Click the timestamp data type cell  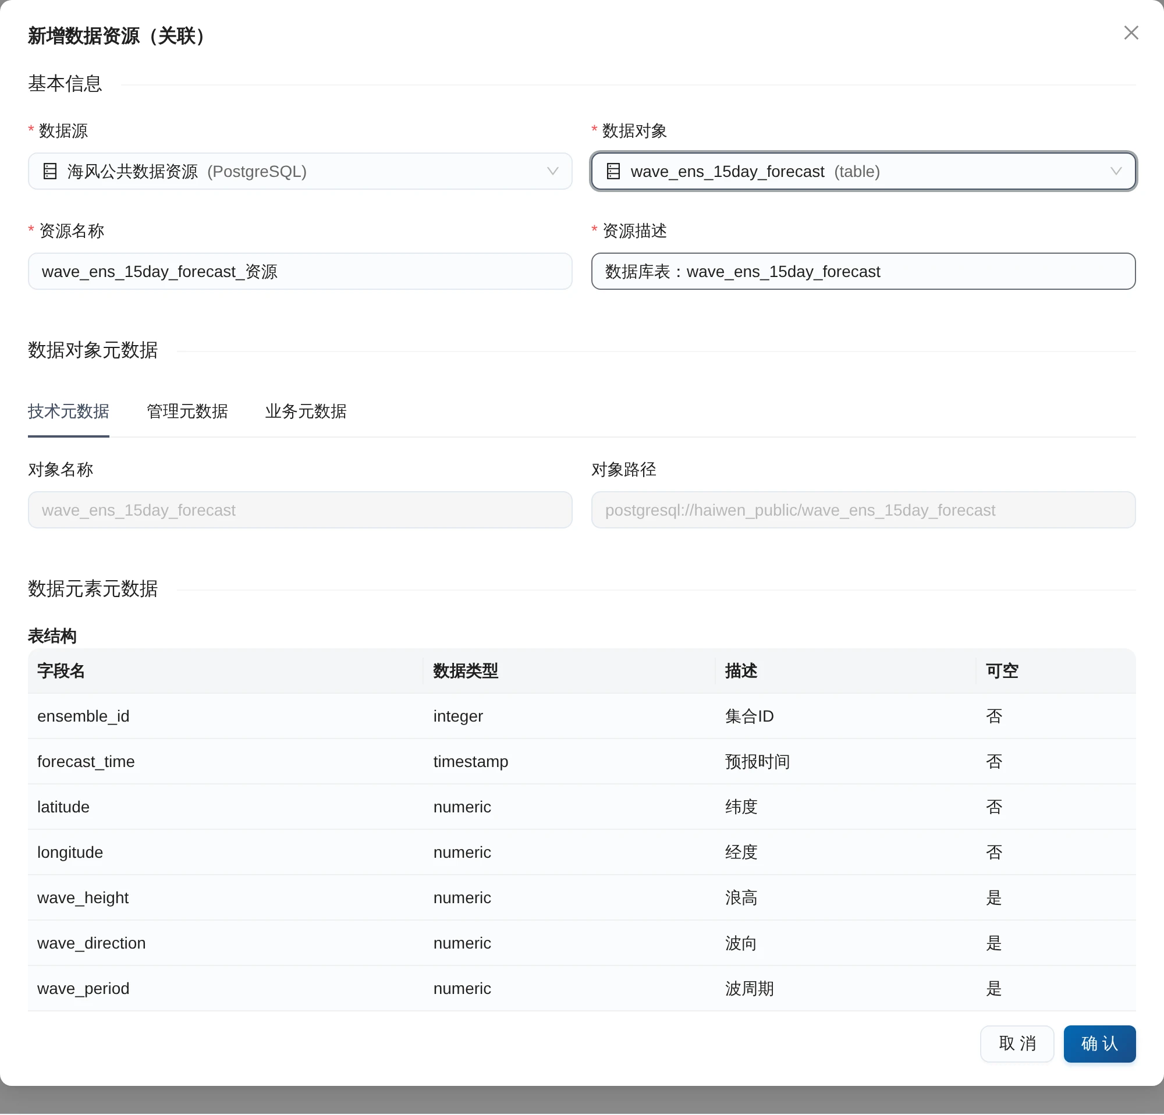tap(569, 762)
